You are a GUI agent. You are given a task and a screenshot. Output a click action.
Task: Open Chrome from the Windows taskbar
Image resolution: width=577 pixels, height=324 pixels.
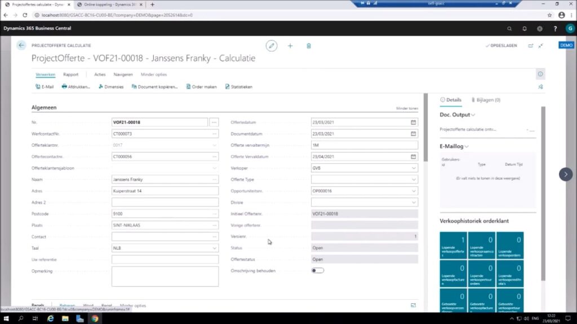pyautogui.click(x=94, y=318)
